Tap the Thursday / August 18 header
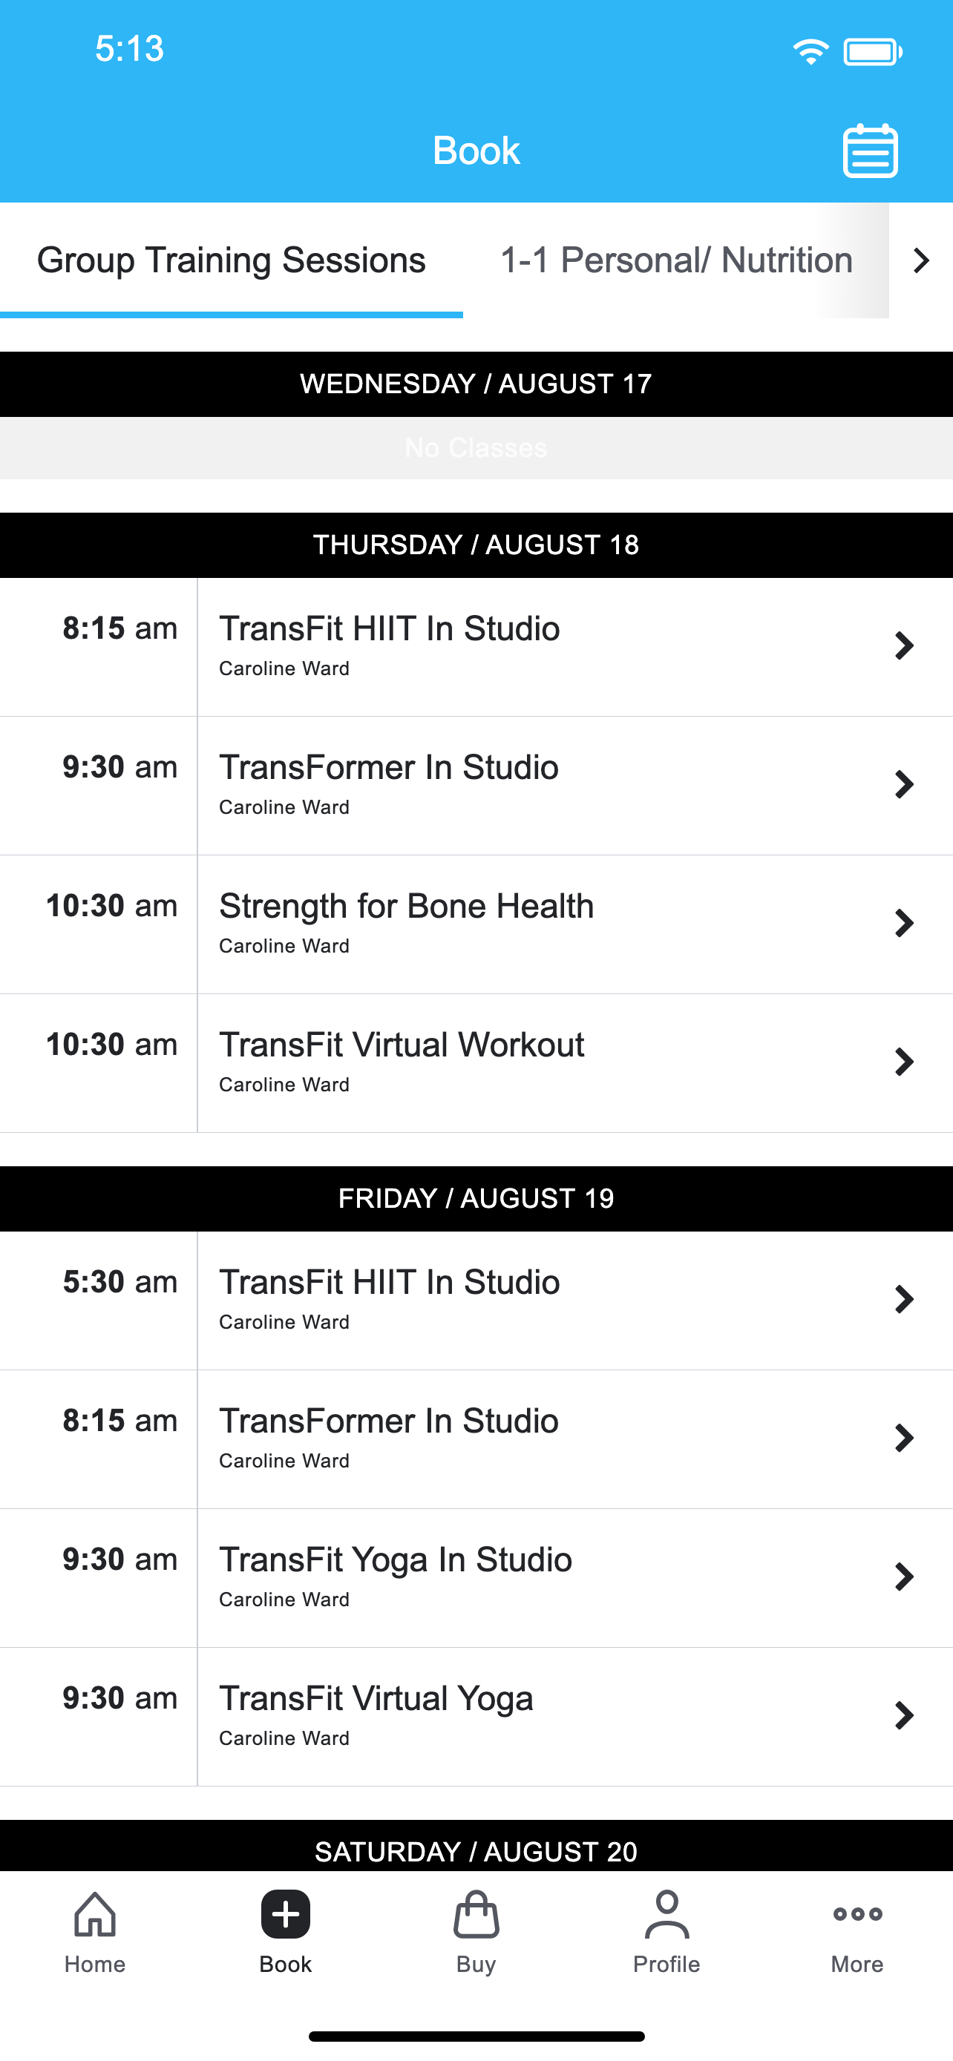The height and width of the screenshot is (2061, 953). (476, 545)
